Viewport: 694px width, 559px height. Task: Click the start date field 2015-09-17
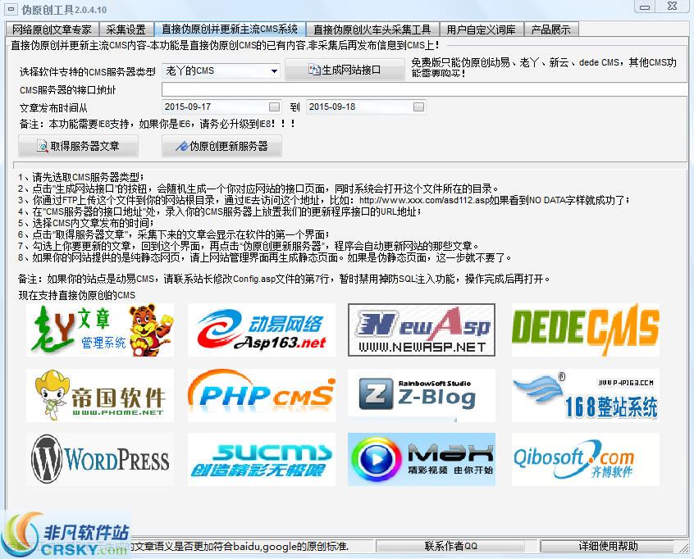tap(221, 107)
